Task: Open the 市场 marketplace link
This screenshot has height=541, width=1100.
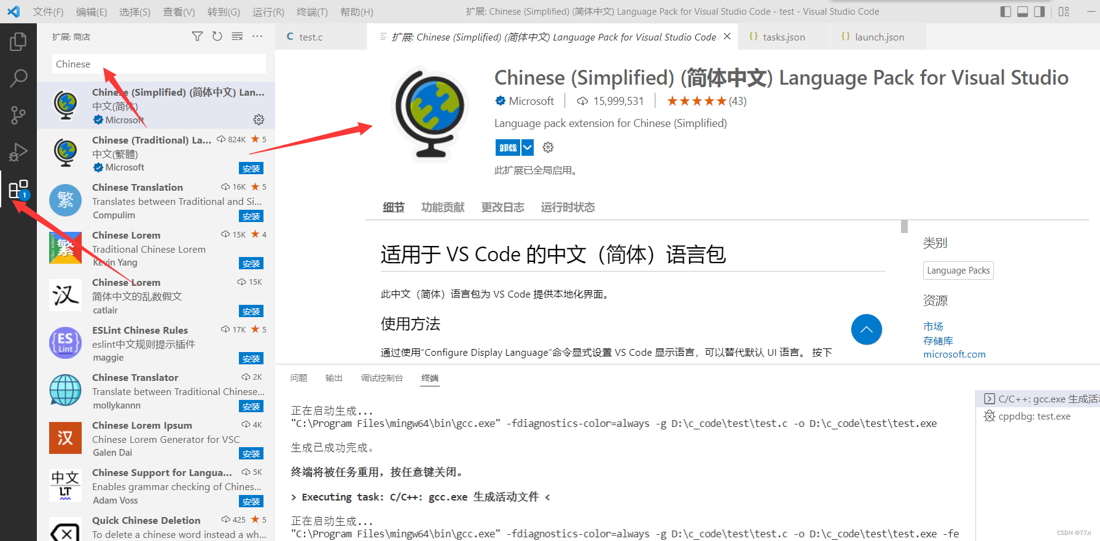Action: [x=933, y=326]
